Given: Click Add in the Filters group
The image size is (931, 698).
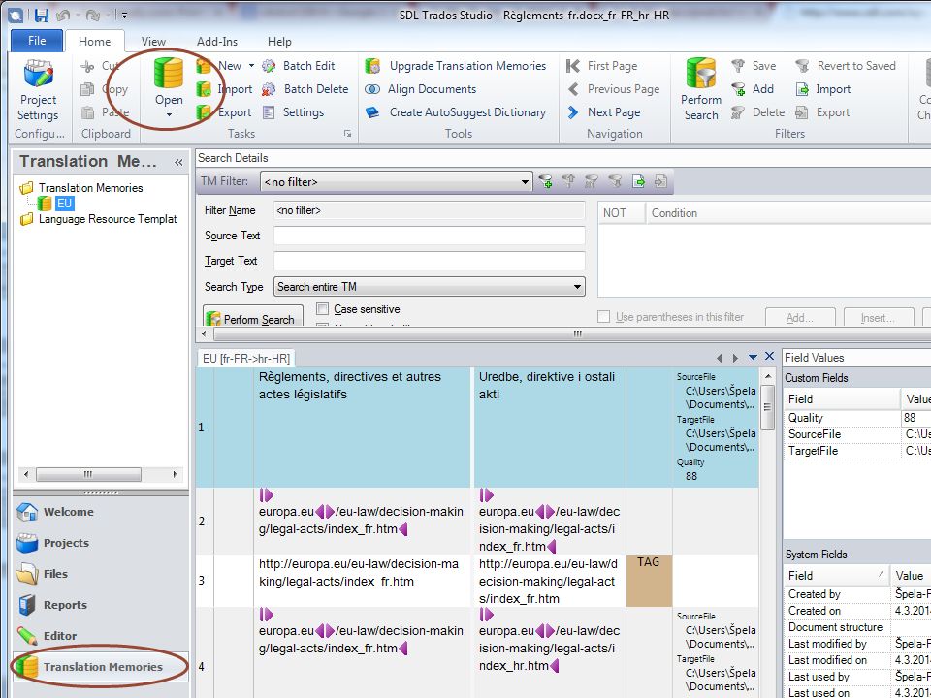Looking at the screenshot, I should click(753, 89).
